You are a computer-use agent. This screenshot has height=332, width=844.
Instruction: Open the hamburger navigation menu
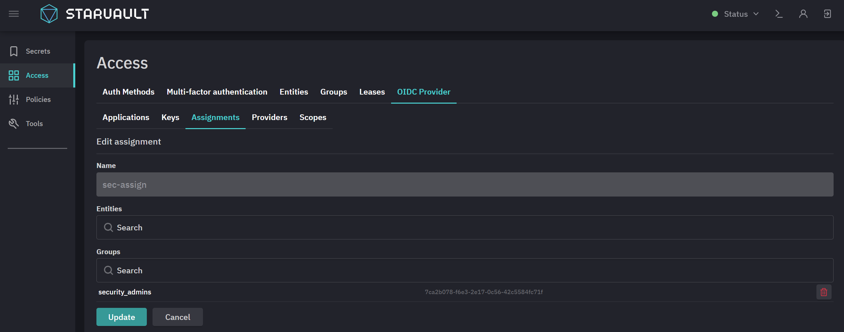pyautogui.click(x=14, y=14)
